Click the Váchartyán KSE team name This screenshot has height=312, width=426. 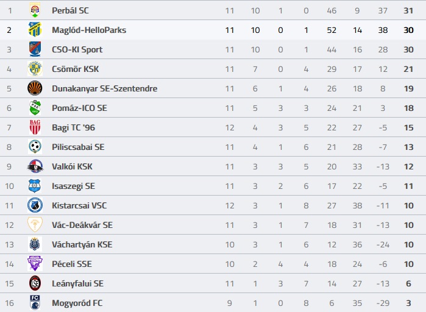[82, 244]
